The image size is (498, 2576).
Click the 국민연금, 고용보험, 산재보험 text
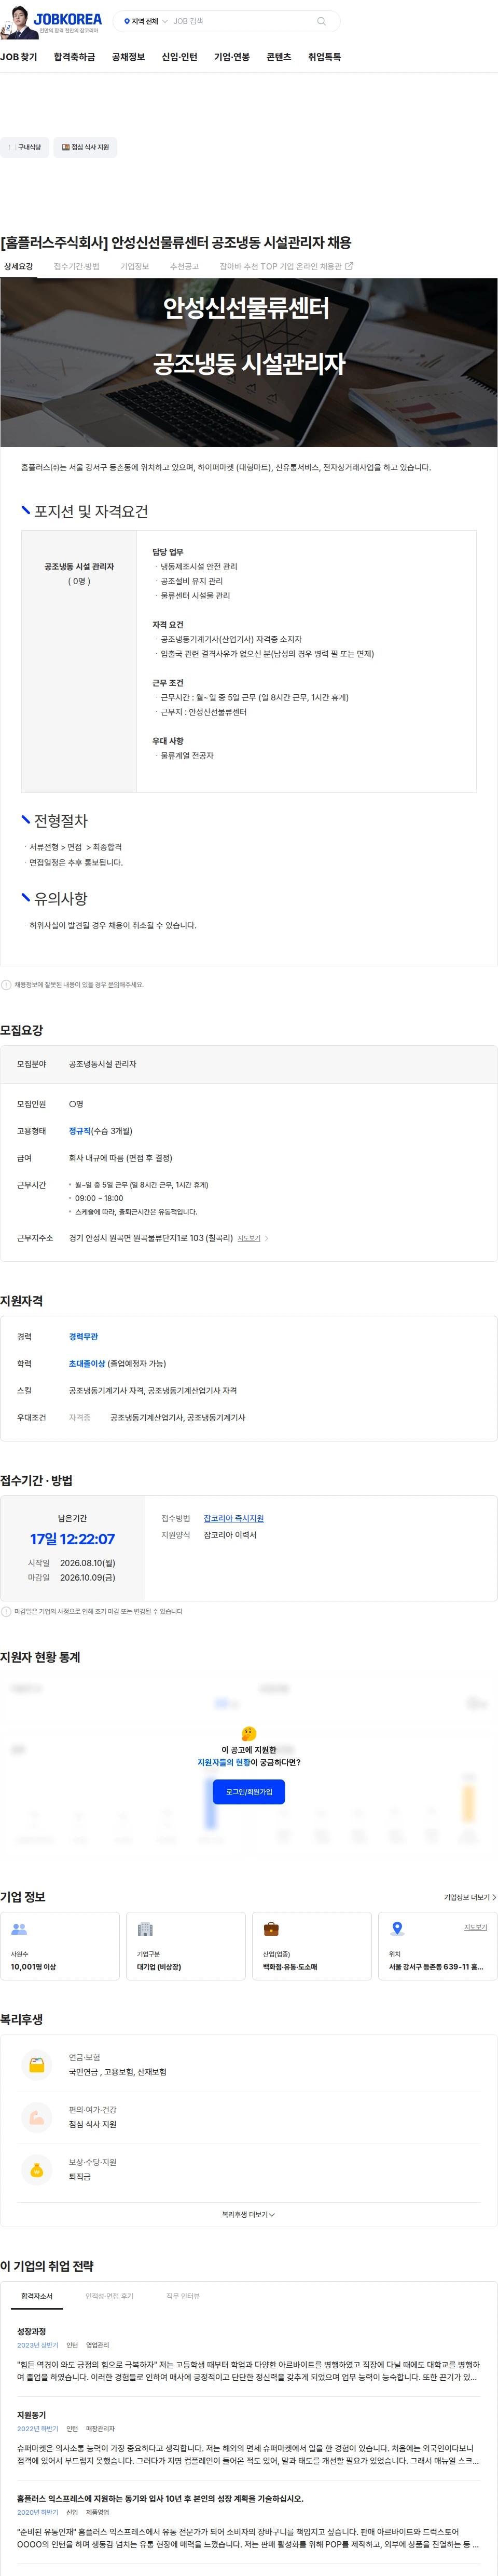(x=117, y=2072)
